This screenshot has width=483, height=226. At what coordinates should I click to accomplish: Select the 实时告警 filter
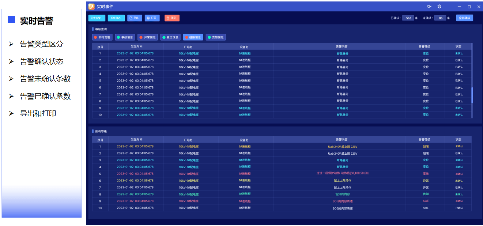click(x=102, y=37)
